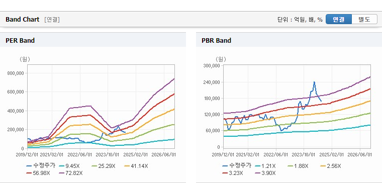
Task: Click the 300,000 y-axis label in PBR chart
Action: [x=212, y=66]
